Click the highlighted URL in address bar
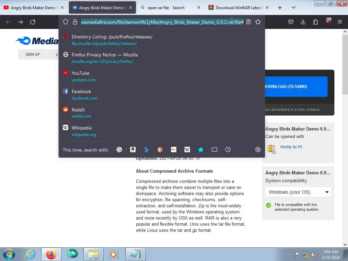 tap(162, 22)
